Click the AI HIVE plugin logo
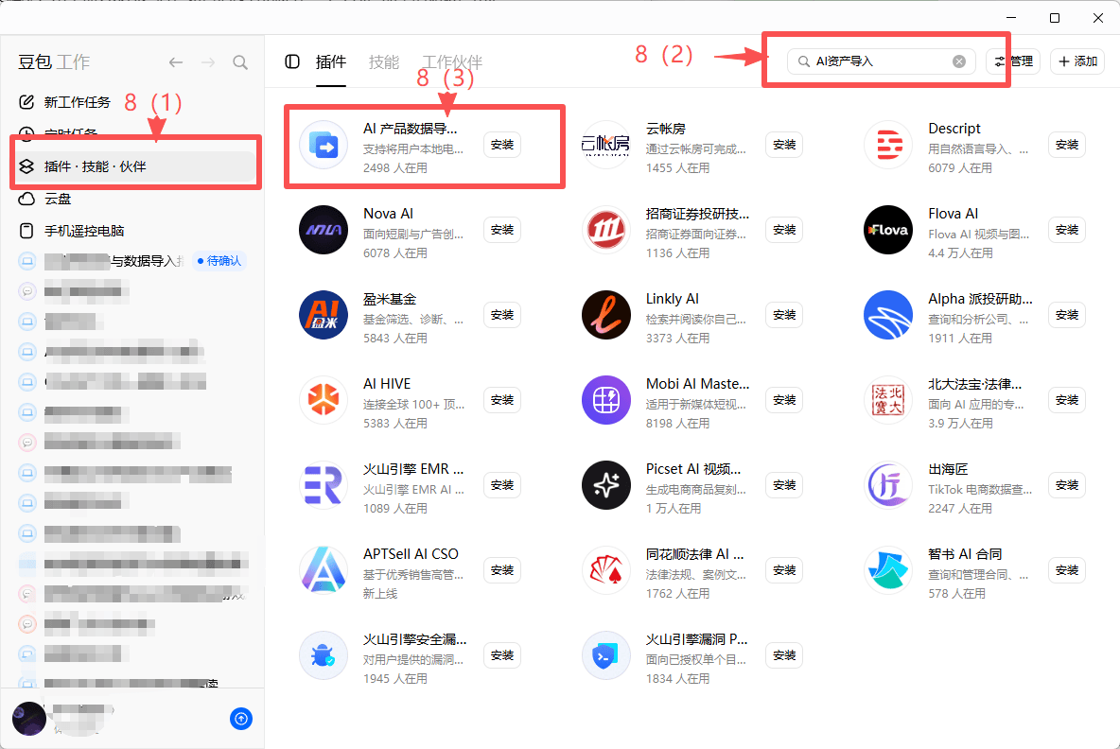Image resolution: width=1120 pixels, height=749 pixels. (x=324, y=400)
